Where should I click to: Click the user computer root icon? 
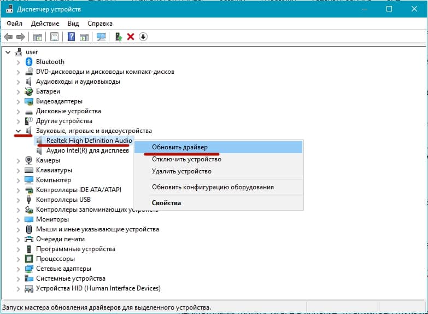(18, 52)
